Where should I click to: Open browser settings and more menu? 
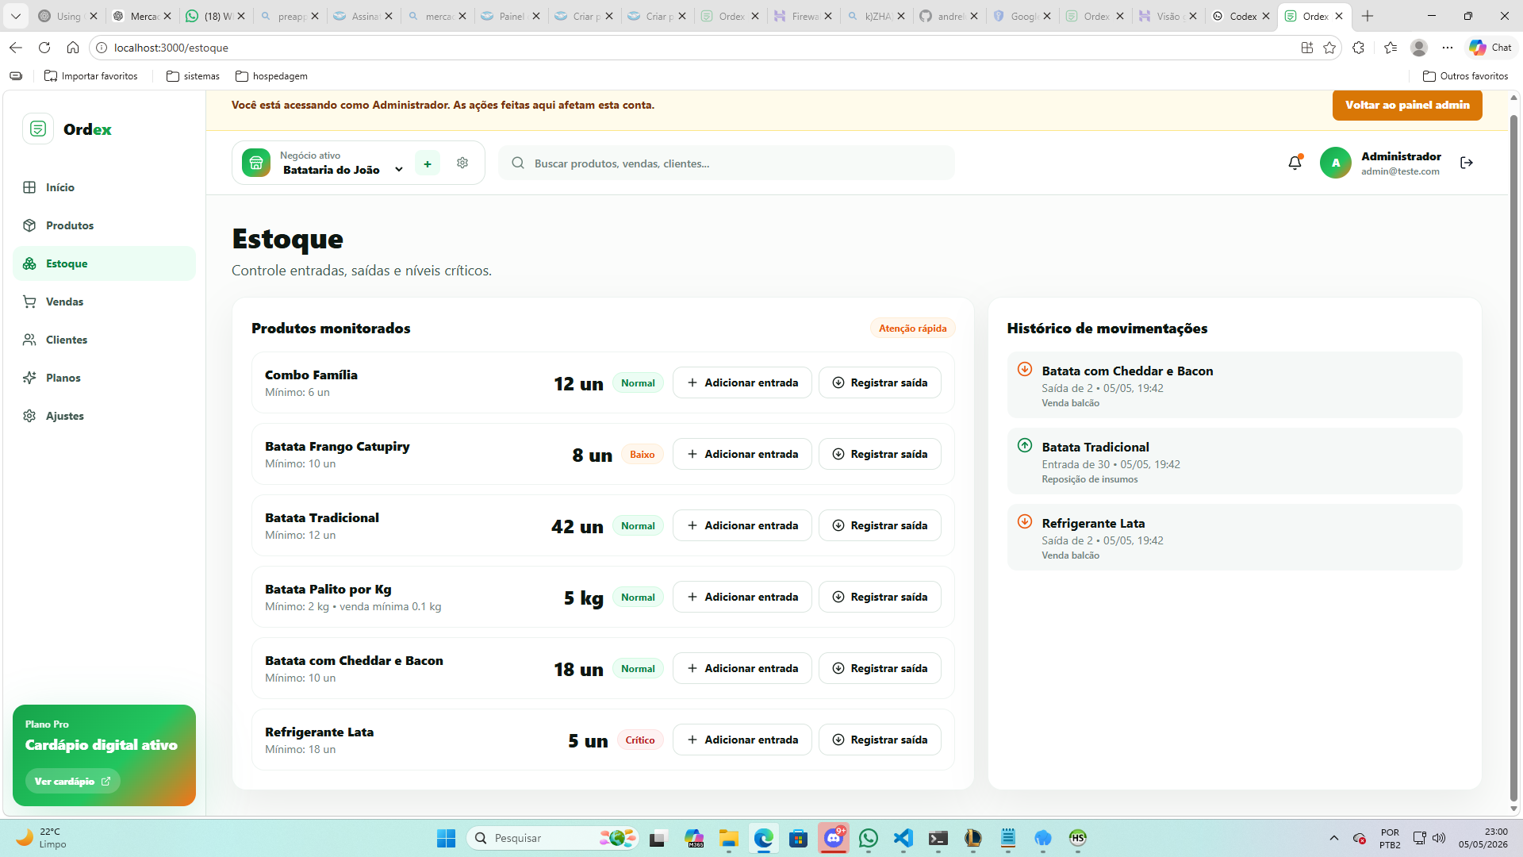click(x=1448, y=48)
